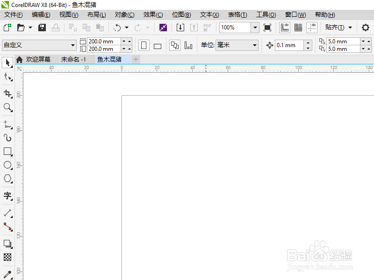The image size is (374, 280).
Task: Expand the Undo history dropdown arrow
Action: [127, 28]
